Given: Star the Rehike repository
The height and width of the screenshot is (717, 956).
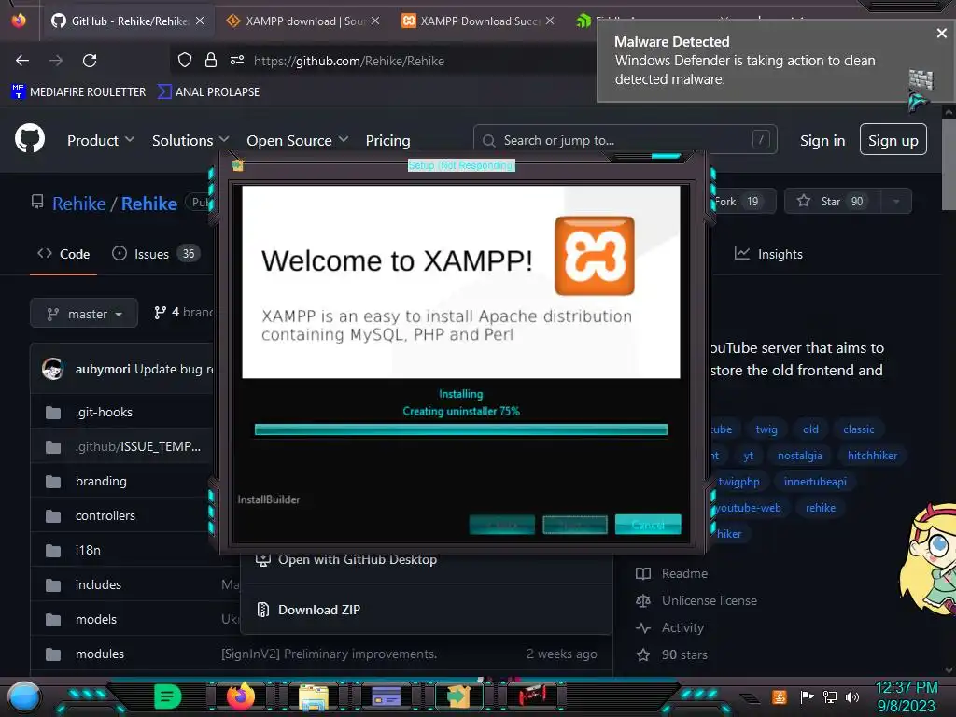Looking at the screenshot, I should point(832,202).
